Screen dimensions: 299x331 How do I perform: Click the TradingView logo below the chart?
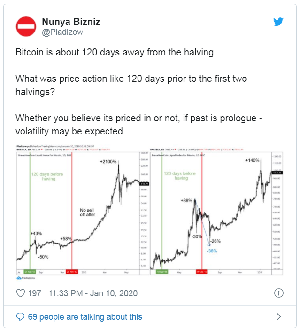pos(26,278)
